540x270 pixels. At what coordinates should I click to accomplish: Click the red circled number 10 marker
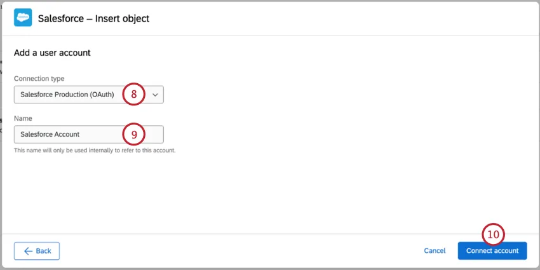tap(494, 234)
